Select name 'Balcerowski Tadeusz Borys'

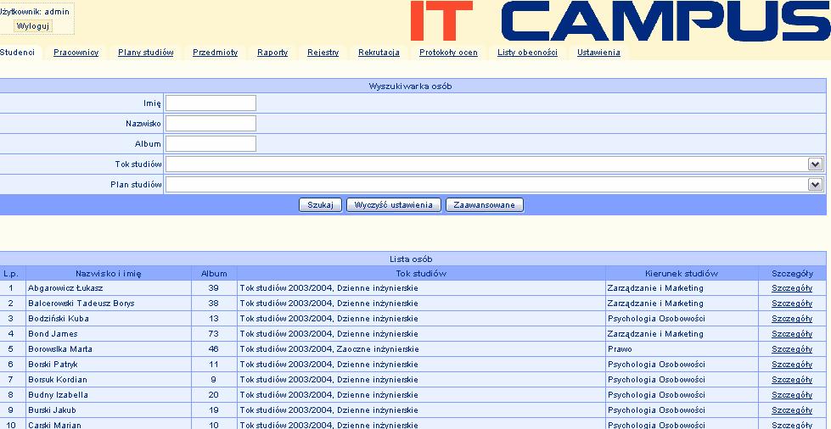(x=81, y=304)
